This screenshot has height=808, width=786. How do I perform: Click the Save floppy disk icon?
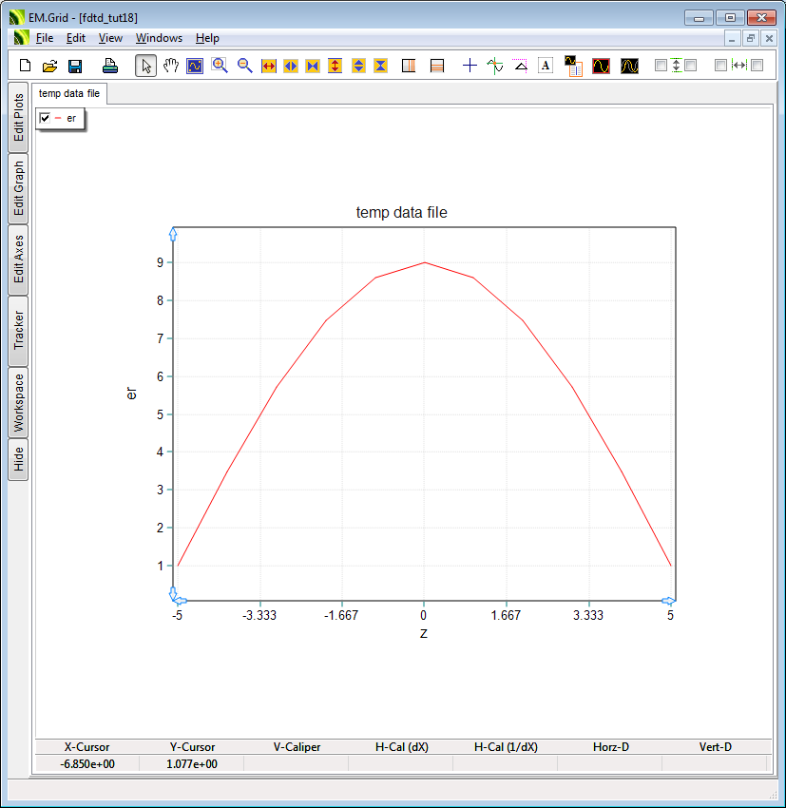click(74, 66)
